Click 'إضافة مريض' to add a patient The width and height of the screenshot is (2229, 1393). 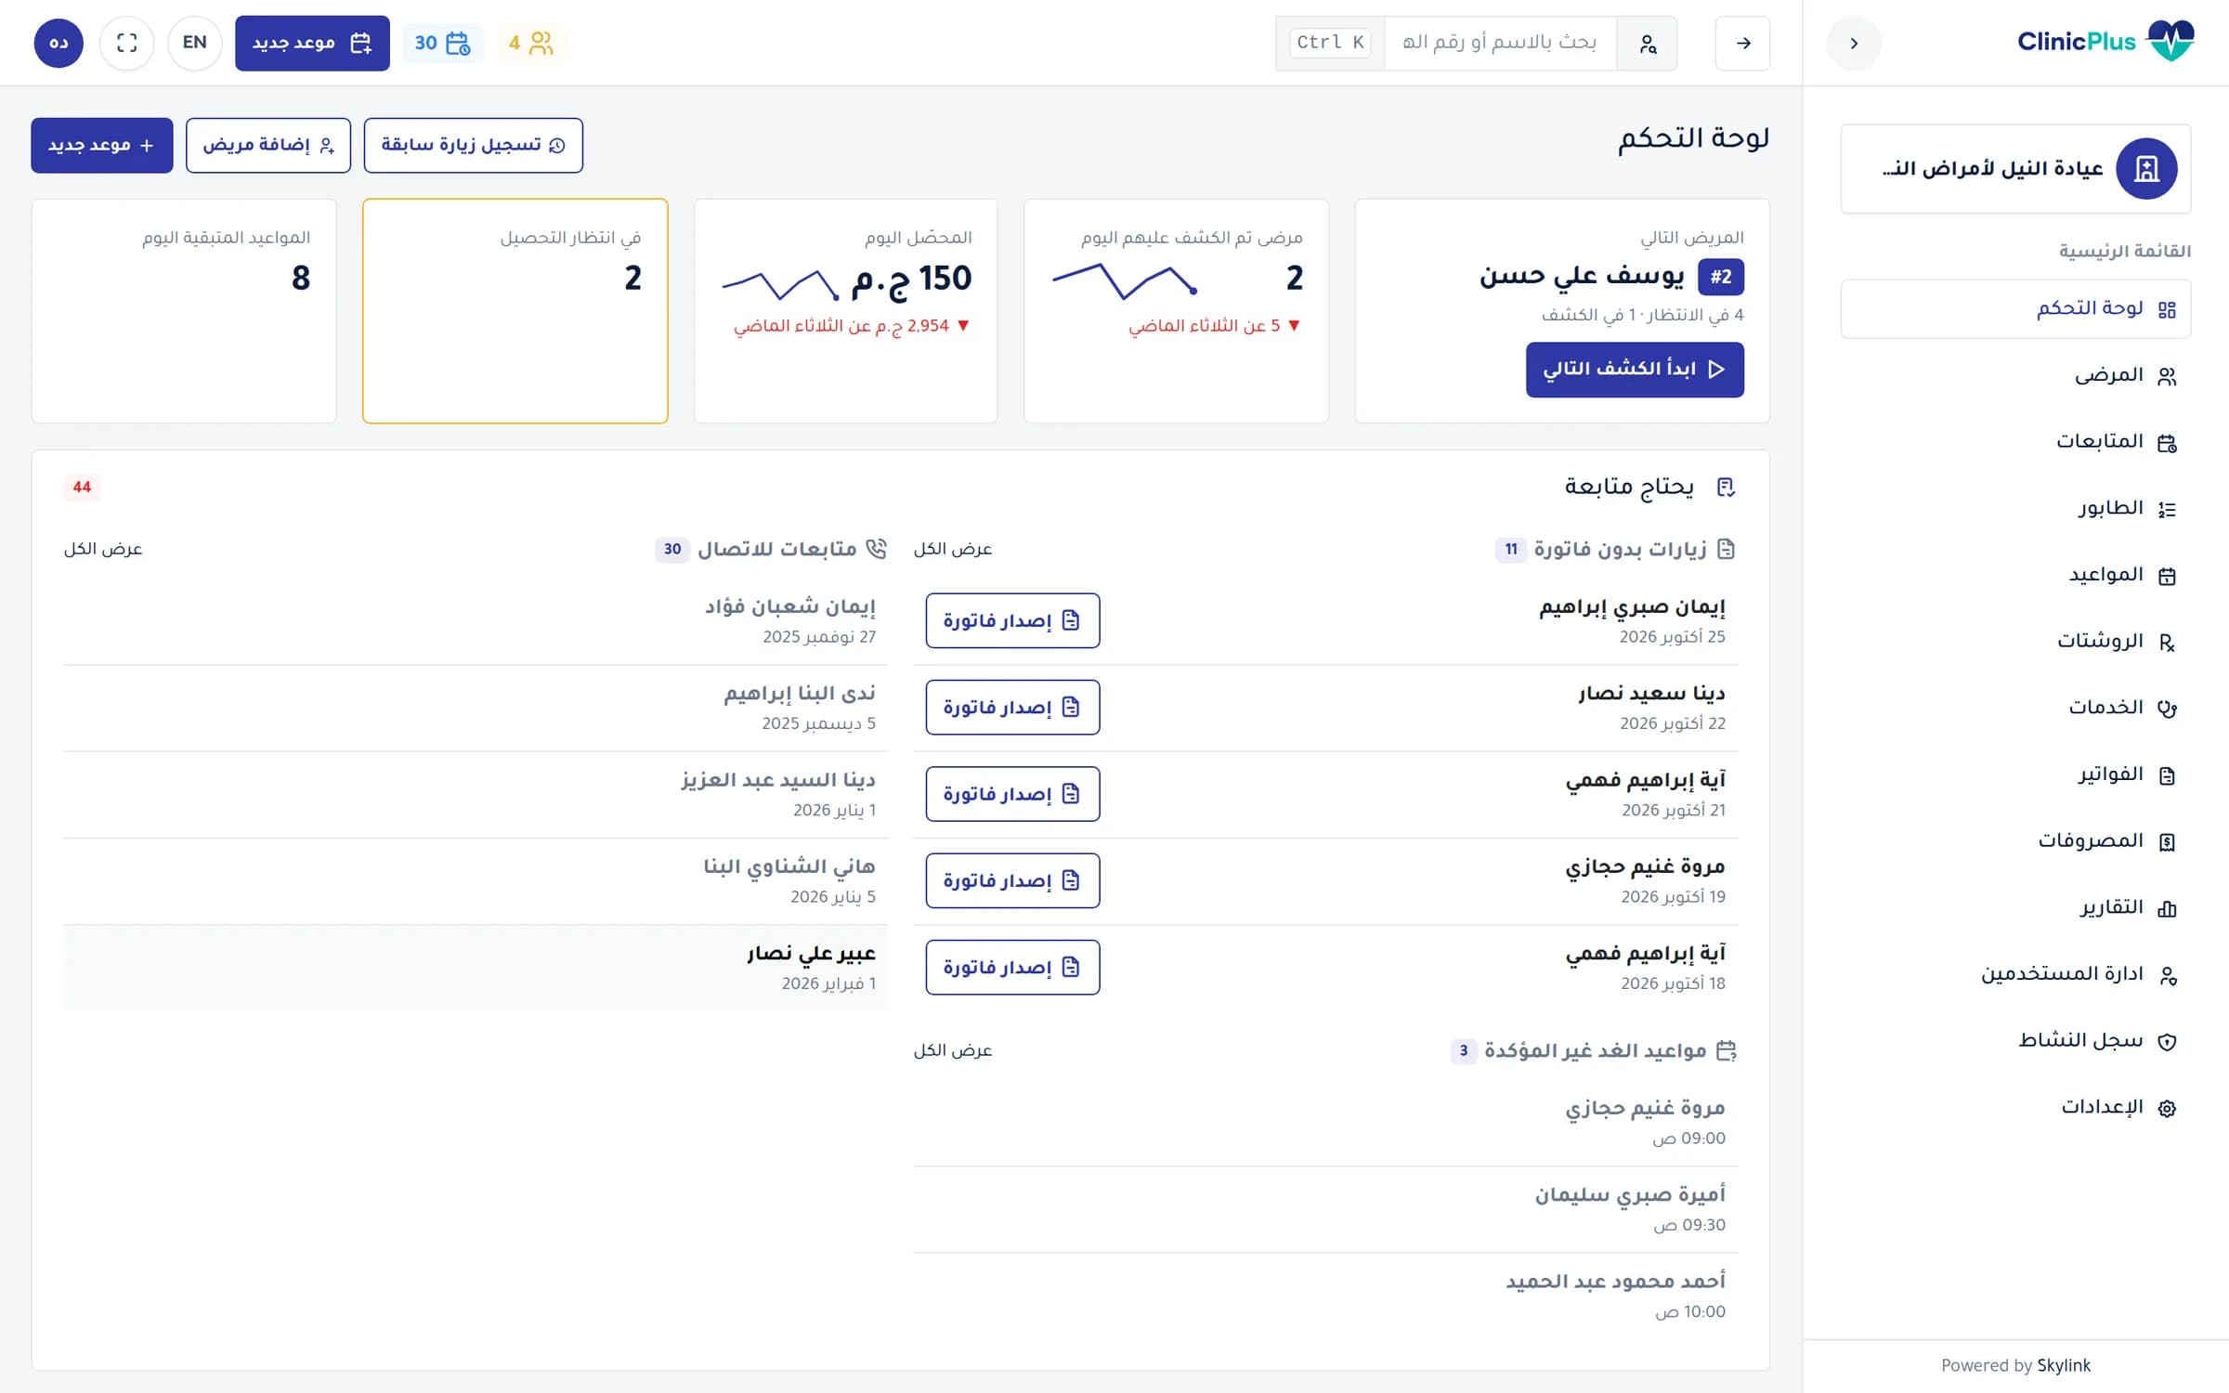coord(268,145)
